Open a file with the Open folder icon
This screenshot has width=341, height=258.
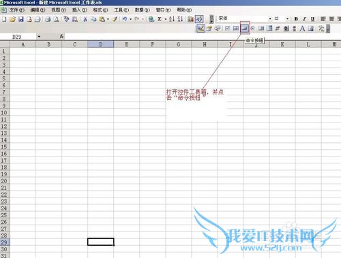pos(12,19)
